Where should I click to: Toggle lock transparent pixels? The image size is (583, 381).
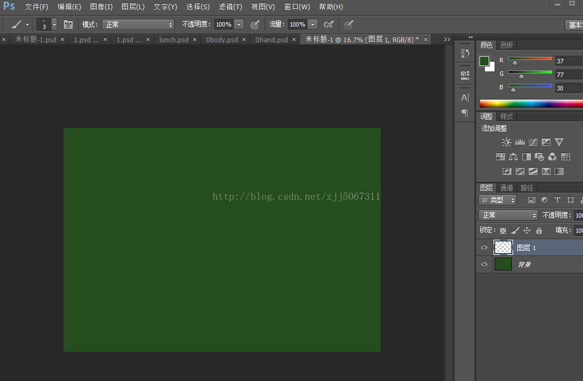pyautogui.click(x=503, y=231)
